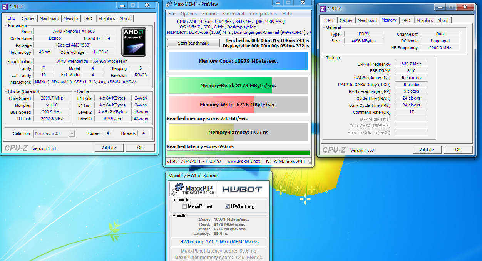Enable the MaxxPI.net submit checkbox
Image resolution: width=482 pixels, height=261 pixels.
(x=184, y=206)
